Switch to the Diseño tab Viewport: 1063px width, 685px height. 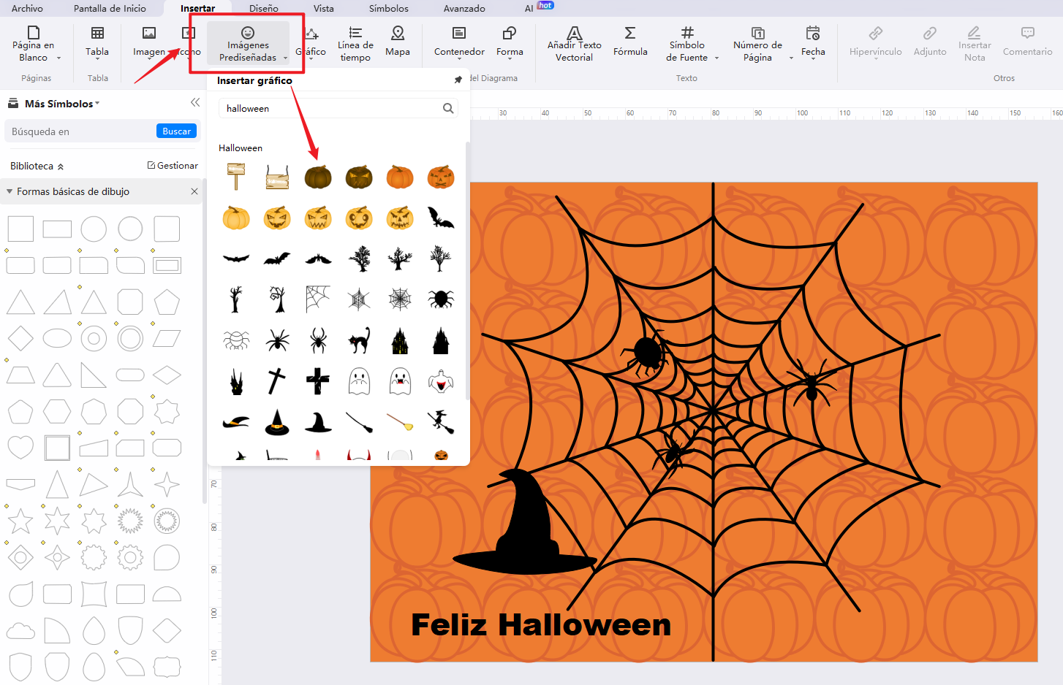click(264, 8)
